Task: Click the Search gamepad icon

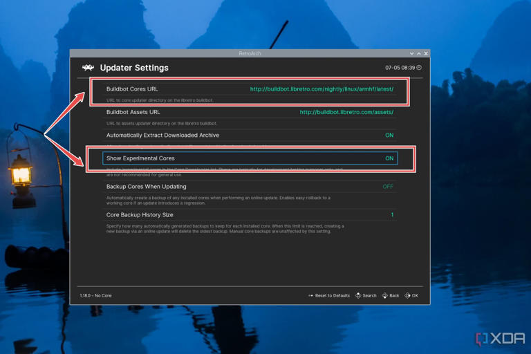Action: click(358, 295)
